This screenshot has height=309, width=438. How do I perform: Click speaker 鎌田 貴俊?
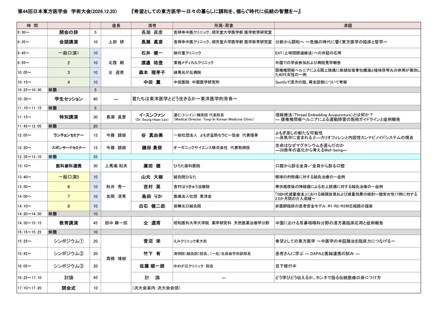coord(152,148)
